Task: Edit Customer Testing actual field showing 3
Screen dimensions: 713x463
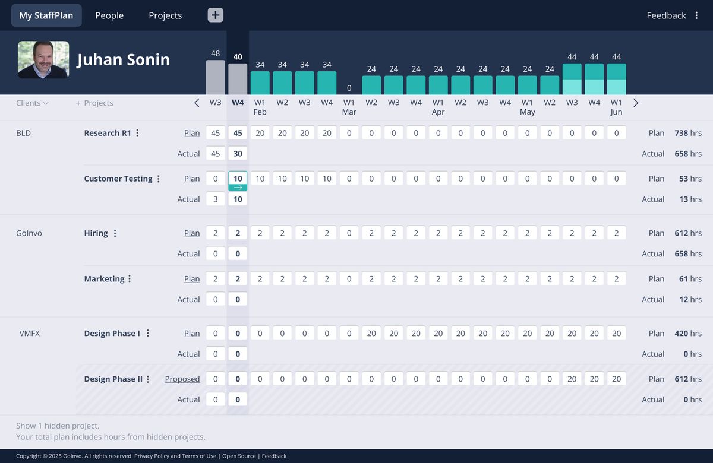Action: coord(216,199)
